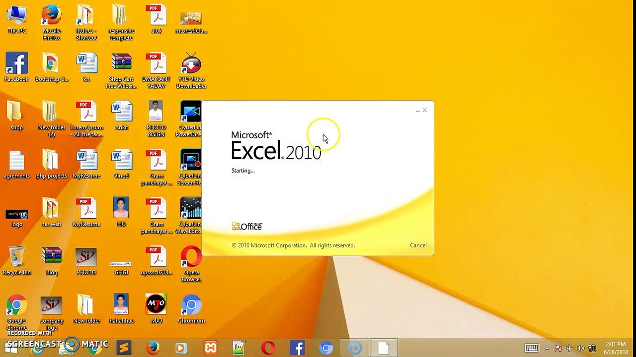636x357 pixels.
Task: Open kn Word document
Action: [86, 68]
